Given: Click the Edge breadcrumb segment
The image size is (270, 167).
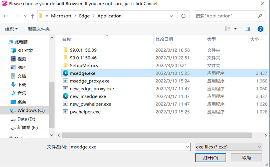Looking at the screenshot, I should point(84,16).
